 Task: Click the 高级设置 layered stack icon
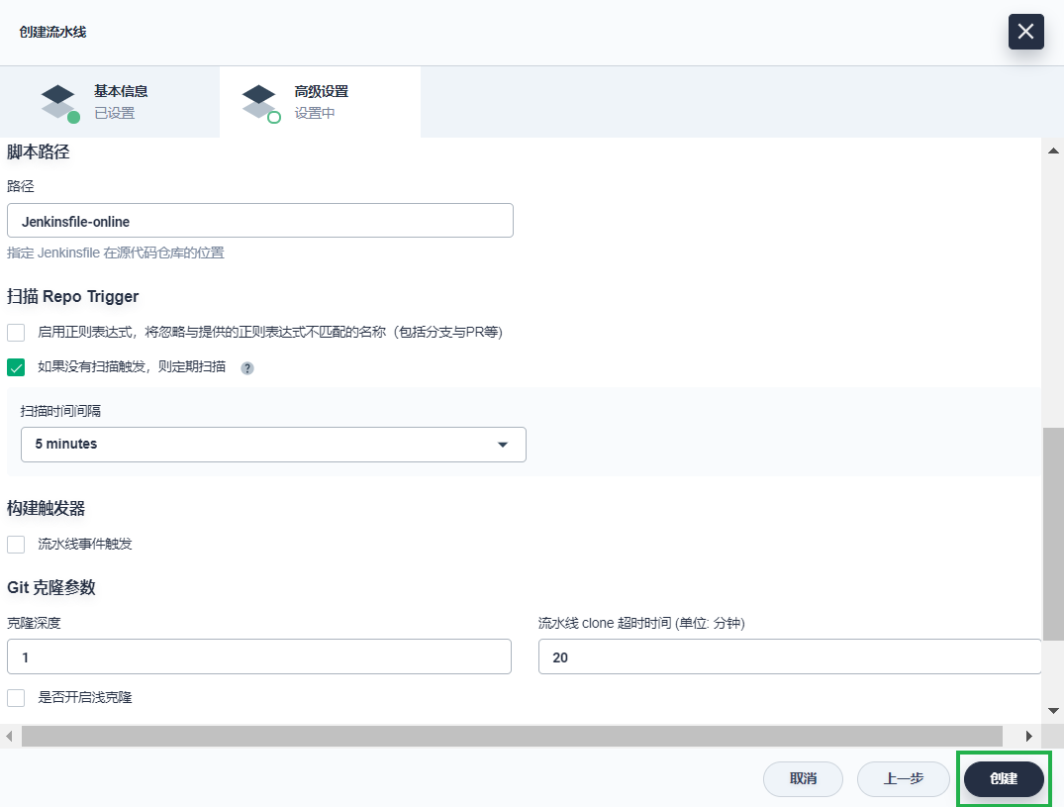click(x=260, y=103)
